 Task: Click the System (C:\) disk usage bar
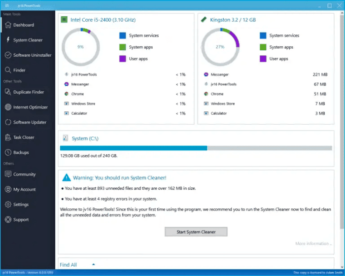[196, 148]
